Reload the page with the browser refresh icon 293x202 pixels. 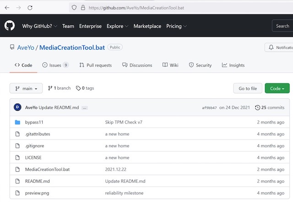[x=30, y=8]
